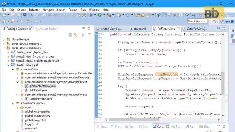Open the Navigate menu

click(x=48, y=10)
